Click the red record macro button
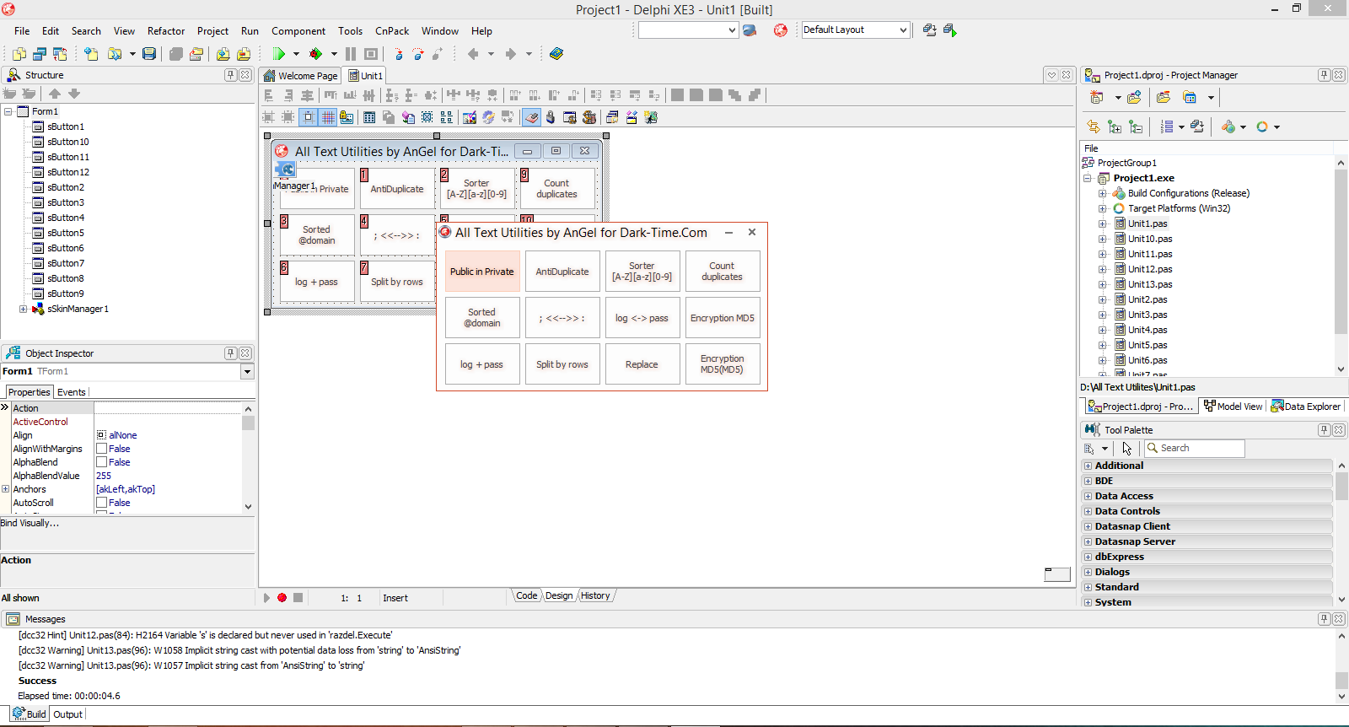 pyautogui.click(x=282, y=598)
